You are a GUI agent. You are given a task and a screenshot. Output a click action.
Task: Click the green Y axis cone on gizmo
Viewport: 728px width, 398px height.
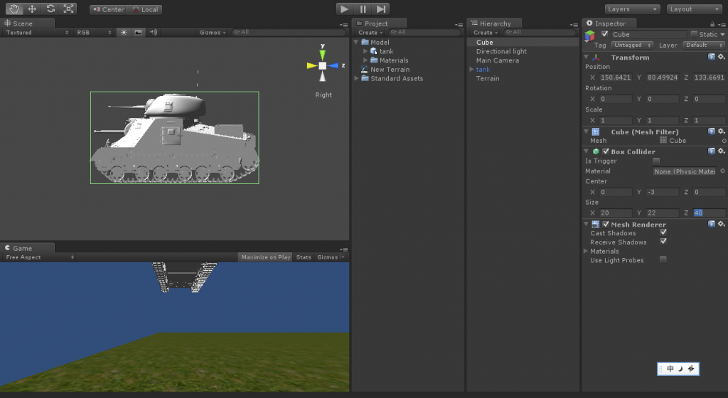tap(322, 55)
